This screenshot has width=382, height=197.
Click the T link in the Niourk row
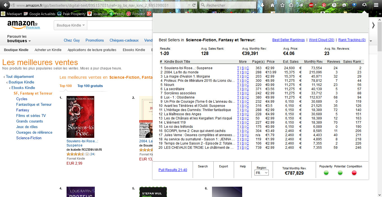tap(238, 85)
